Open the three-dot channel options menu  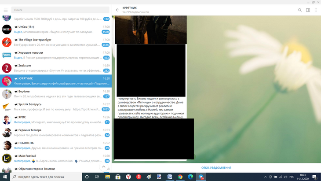(316, 10)
